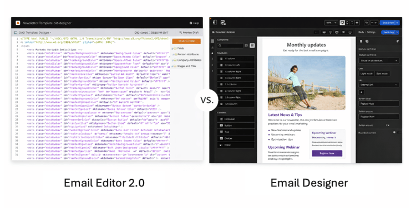Image resolution: width=416 pixels, height=208 pixels.
Task: Select text-only preview mode icon
Action: coord(352,23)
